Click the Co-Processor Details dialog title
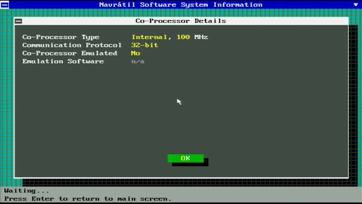The image size is (362, 204). (180, 21)
